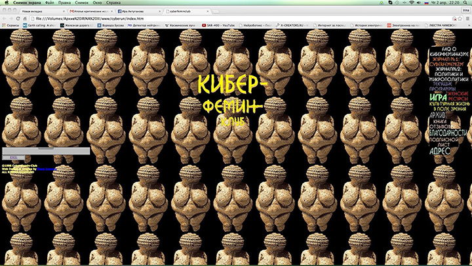Close the Новая вкладка tab
This screenshot has width=472, height=266.
64,11
